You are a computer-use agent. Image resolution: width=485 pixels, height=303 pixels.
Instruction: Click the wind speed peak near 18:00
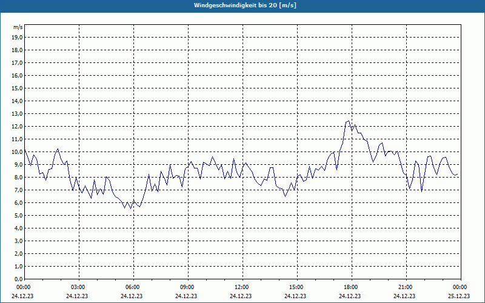click(349, 121)
